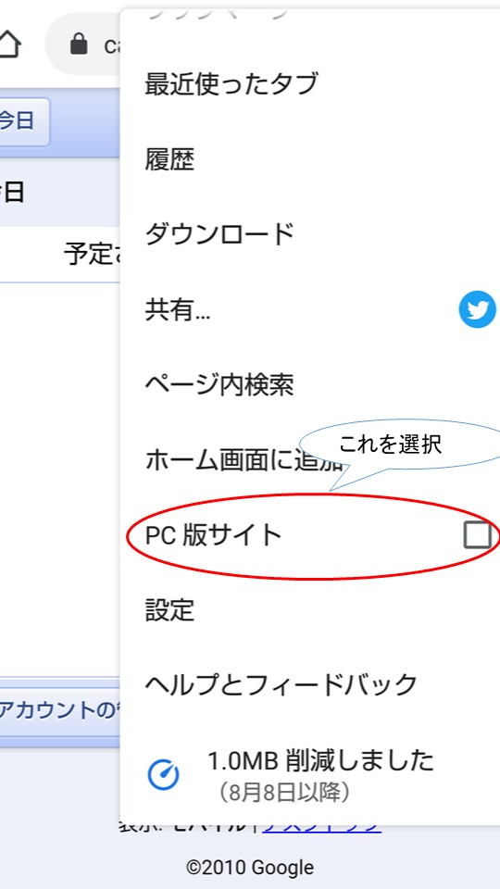This screenshot has width=500, height=889.
Task: Open ヘルプとフィードバック menu item
Action: (x=281, y=685)
